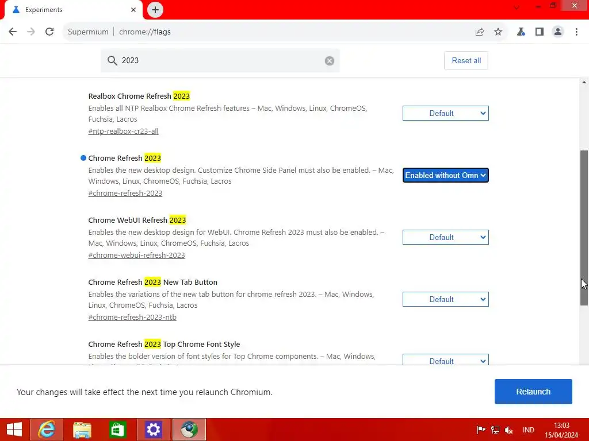Open the share page icon in address bar

coord(480,32)
